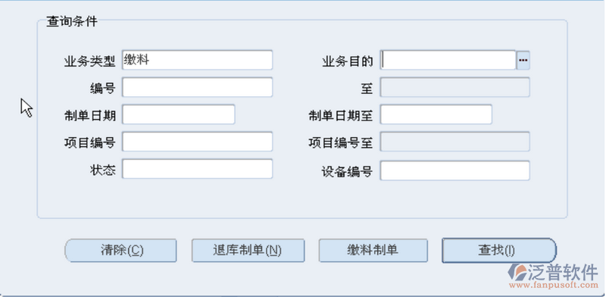Open the www.fanpusoft.com link

click(554, 286)
